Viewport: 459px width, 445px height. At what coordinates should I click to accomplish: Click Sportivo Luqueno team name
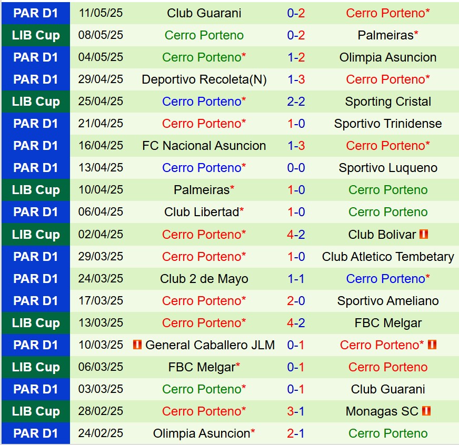(388, 168)
